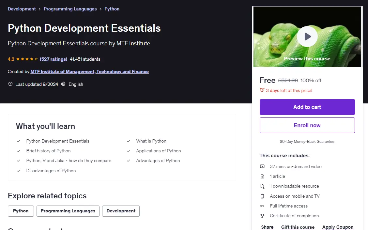Click checkmark beside What is Python
Viewport: 368px width, 230px height.
pyautogui.click(x=129, y=141)
